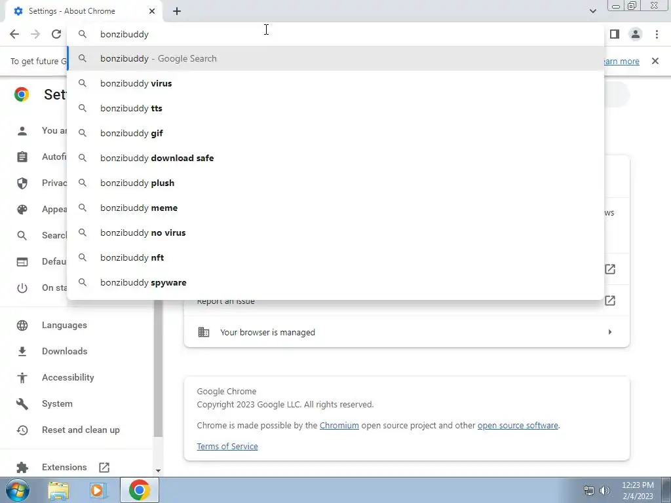Open a new tab with the plus button
Screen dimensions: 671x503
177,11
